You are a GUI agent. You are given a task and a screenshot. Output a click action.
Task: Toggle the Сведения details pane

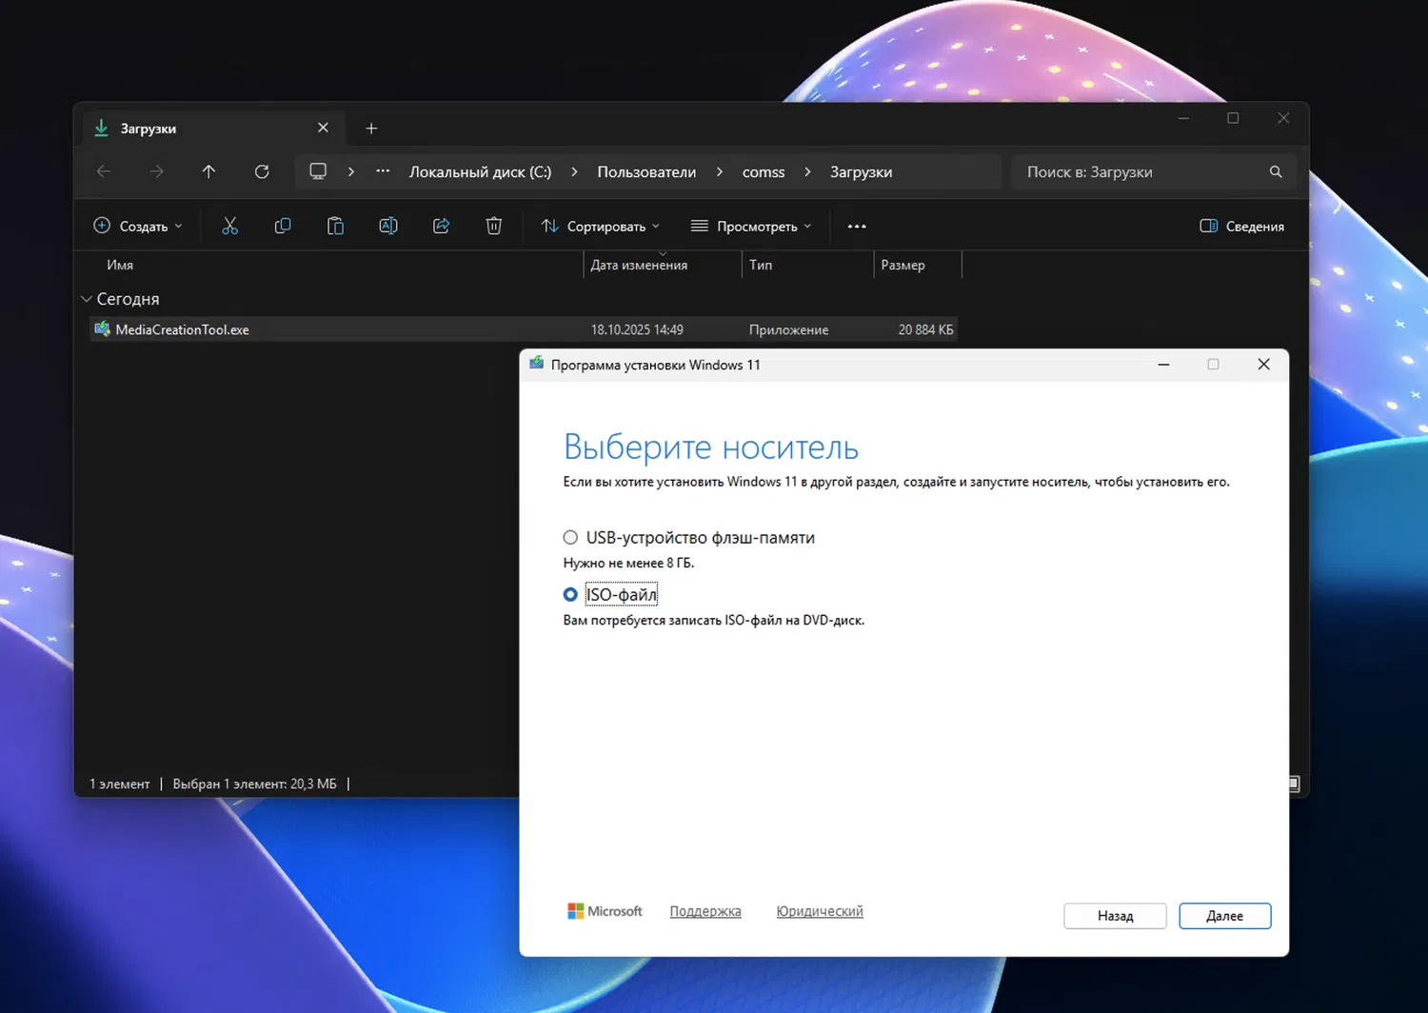pos(1241,227)
